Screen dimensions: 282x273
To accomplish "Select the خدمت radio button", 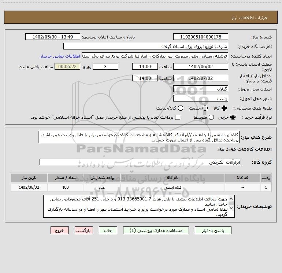I will click(205, 108).
